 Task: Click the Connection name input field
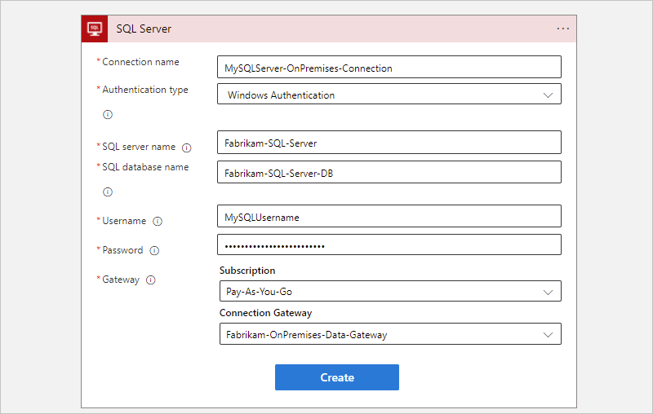tap(389, 68)
